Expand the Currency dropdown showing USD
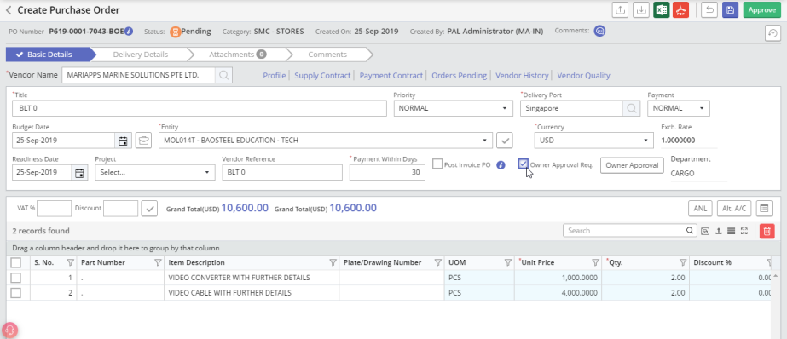 point(593,141)
